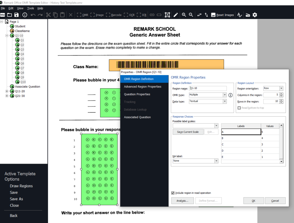Toggle Include region in read operation checkbox
The image size is (294, 223).
173,193
